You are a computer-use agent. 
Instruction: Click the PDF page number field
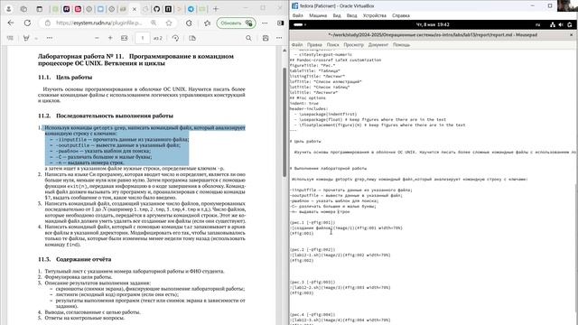click(143, 38)
